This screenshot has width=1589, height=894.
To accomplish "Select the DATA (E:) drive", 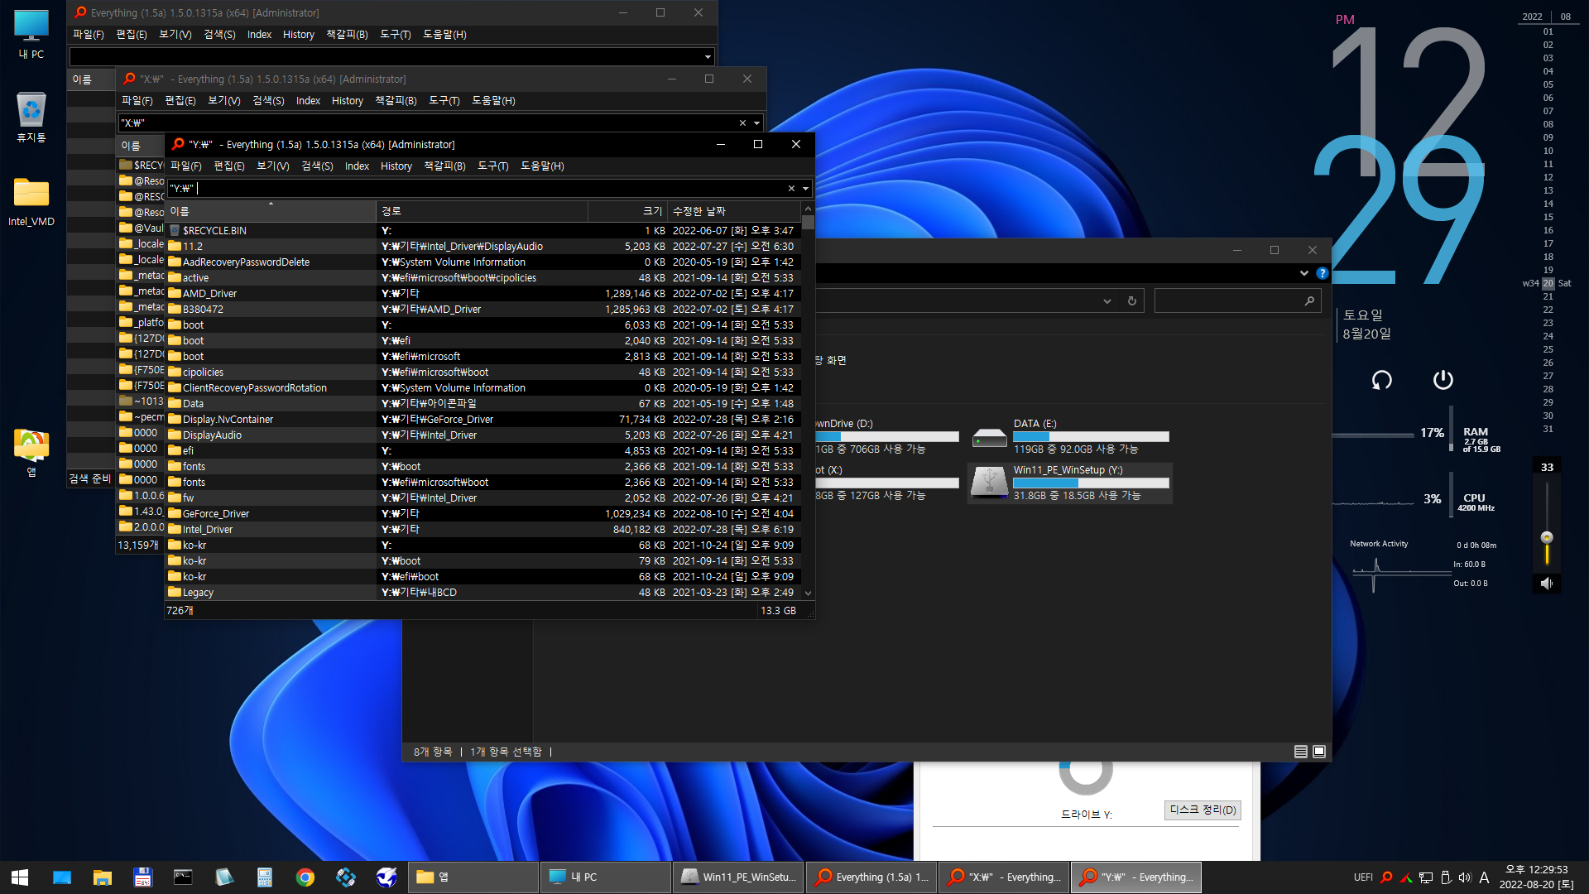I will click(x=1070, y=436).
